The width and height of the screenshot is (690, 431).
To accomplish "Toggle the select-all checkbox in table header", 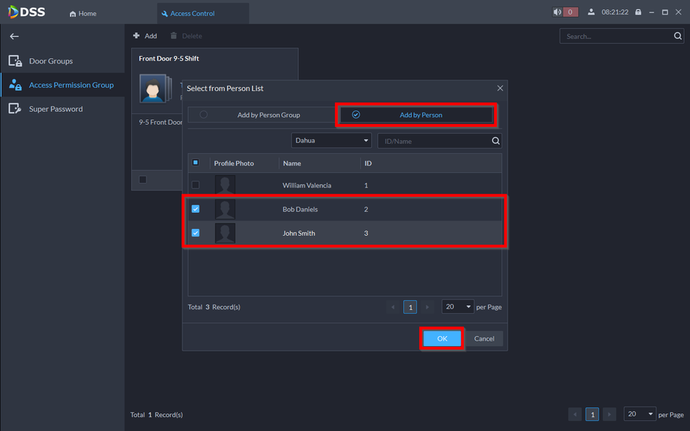I will (195, 162).
